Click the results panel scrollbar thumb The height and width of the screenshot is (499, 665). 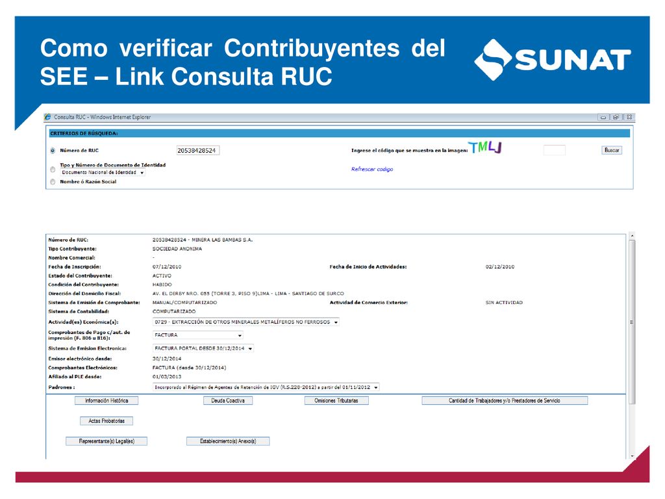[632, 322]
